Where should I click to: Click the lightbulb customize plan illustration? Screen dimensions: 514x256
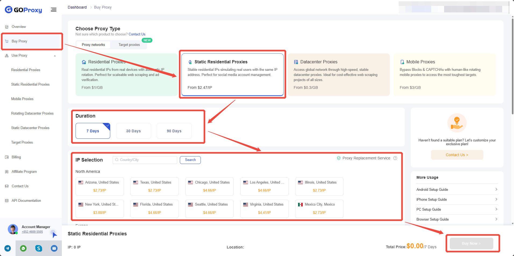(457, 123)
